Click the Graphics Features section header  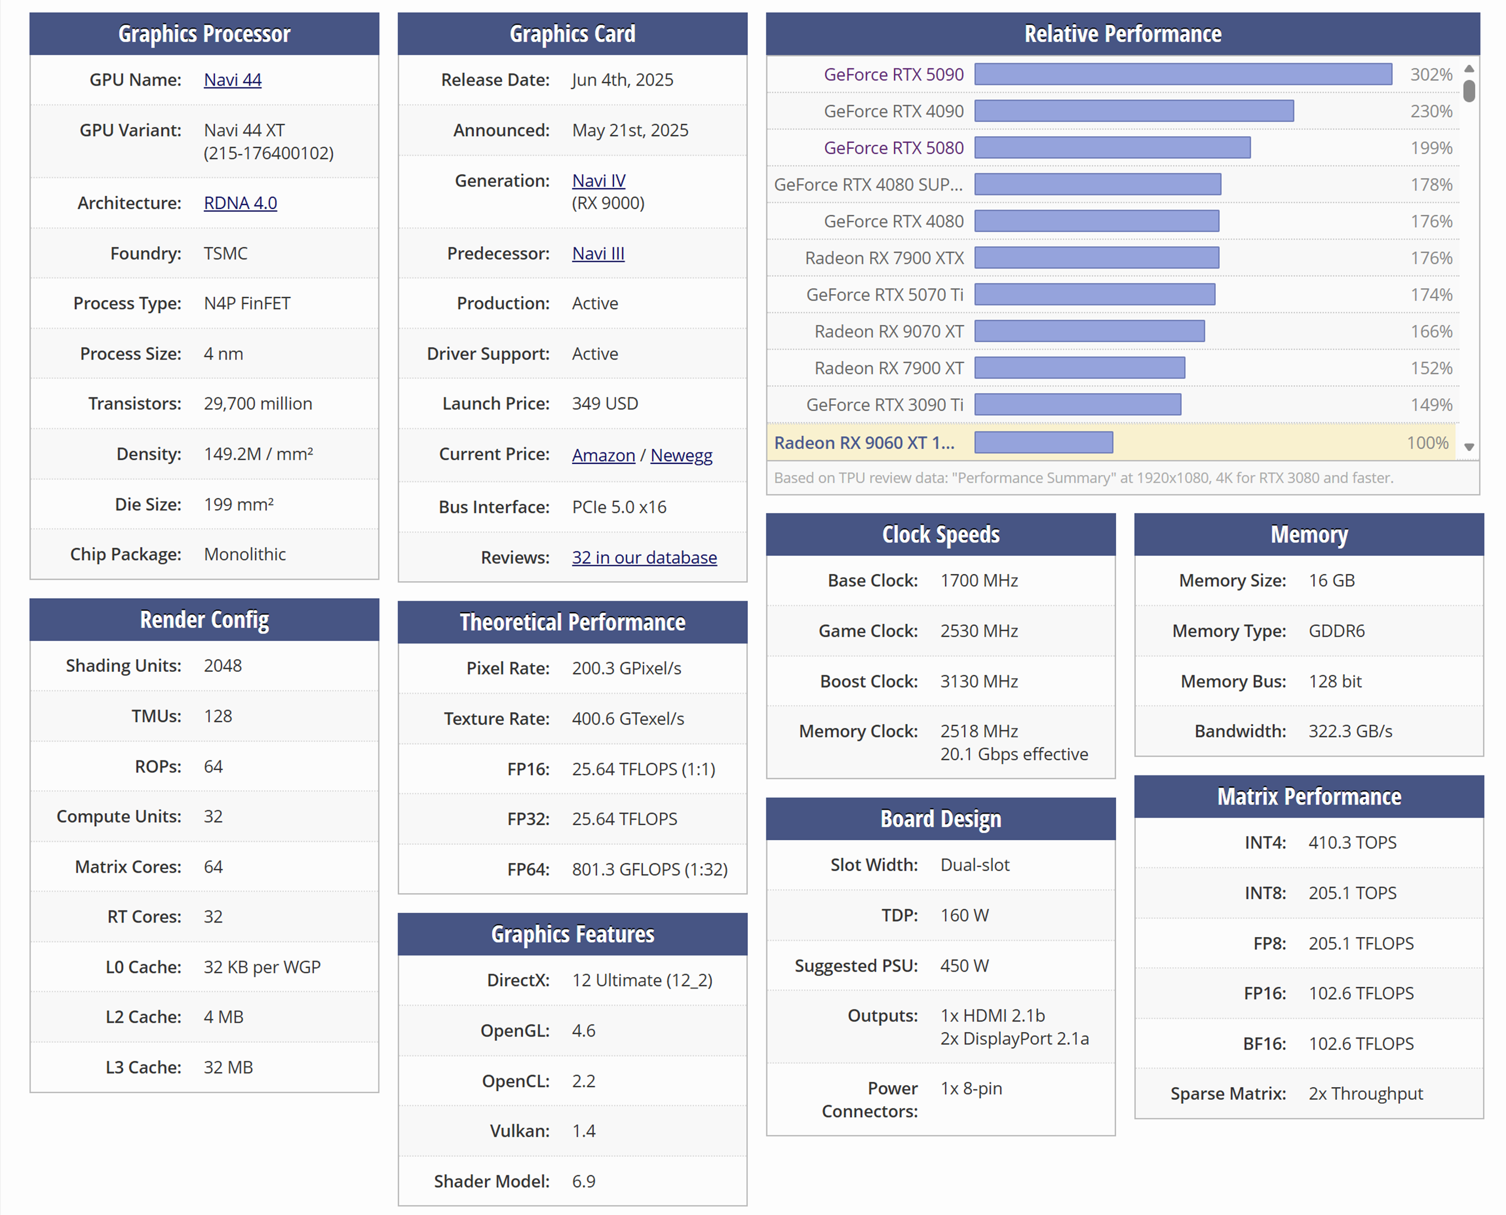[572, 934]
